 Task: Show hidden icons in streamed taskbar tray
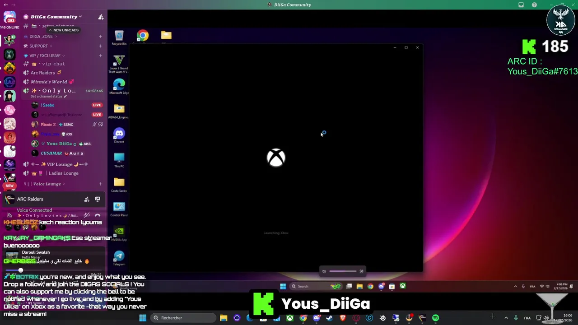pyautogui.click(x=515, y=286)
